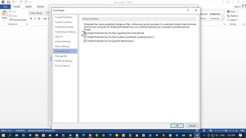The width and height of the screenshot is (246, 138).
Task: Click the Undo icon in quick access toolbar
Action: point(14,2)
